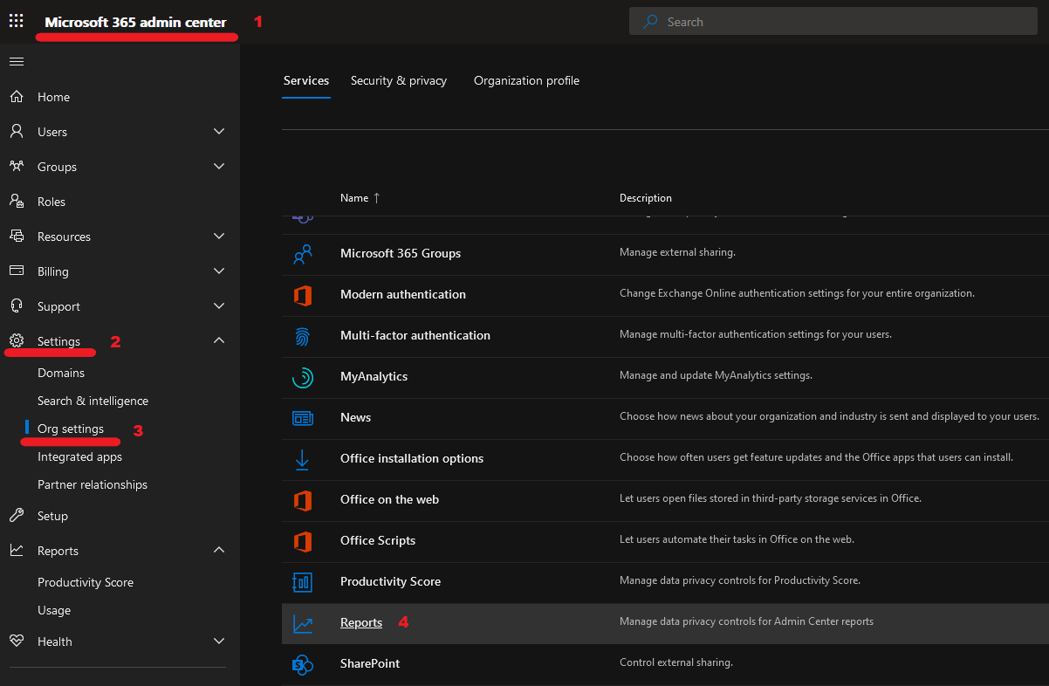Expand the Health section chevron
The height and width of the screenshot is (686, 1049).
pos(219,641)
